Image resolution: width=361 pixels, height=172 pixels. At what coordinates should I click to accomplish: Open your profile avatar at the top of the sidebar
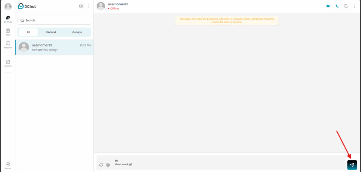point(8,7)
